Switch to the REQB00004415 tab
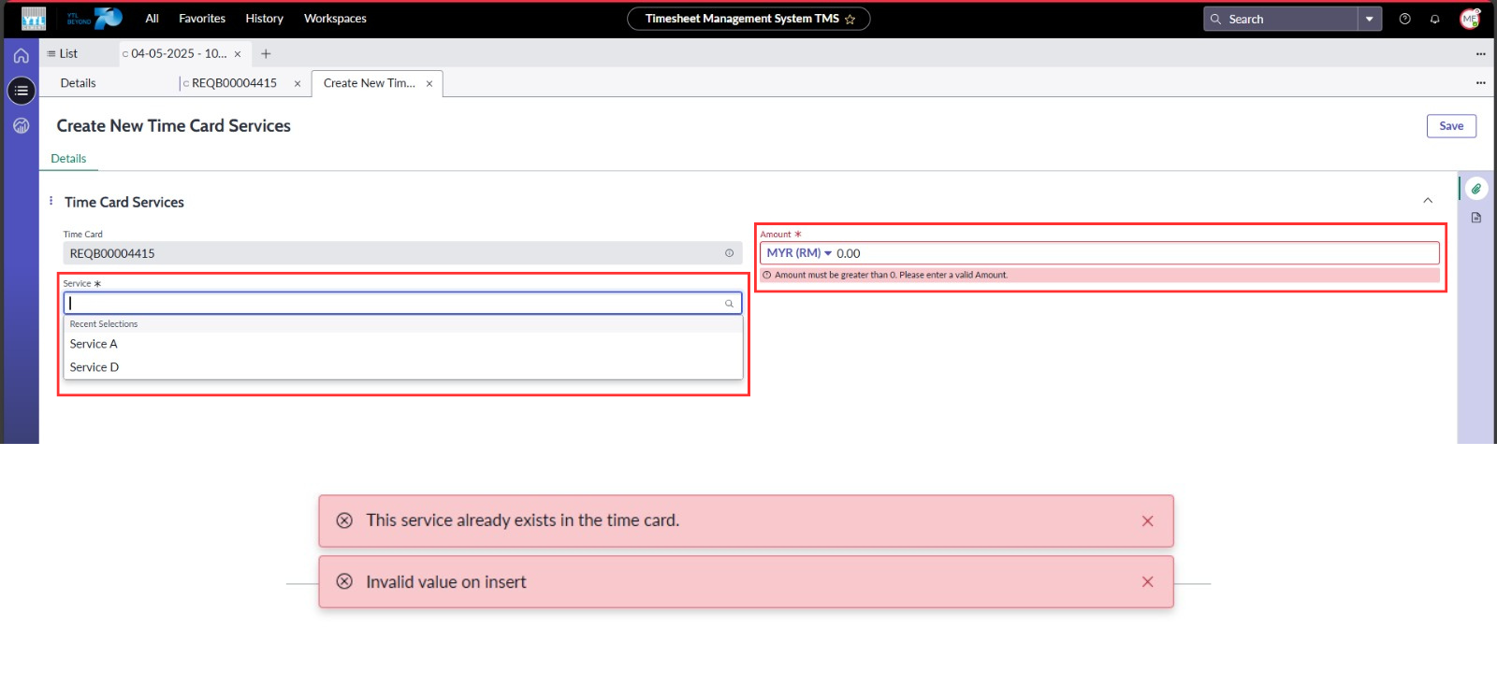The width and height of the screenshot is (1497, 684). 234,83
